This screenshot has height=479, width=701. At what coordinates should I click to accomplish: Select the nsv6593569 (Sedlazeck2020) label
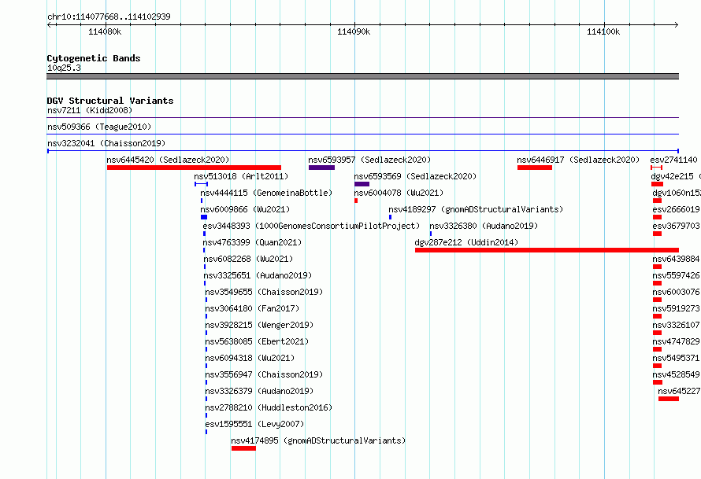pos(415,176)
